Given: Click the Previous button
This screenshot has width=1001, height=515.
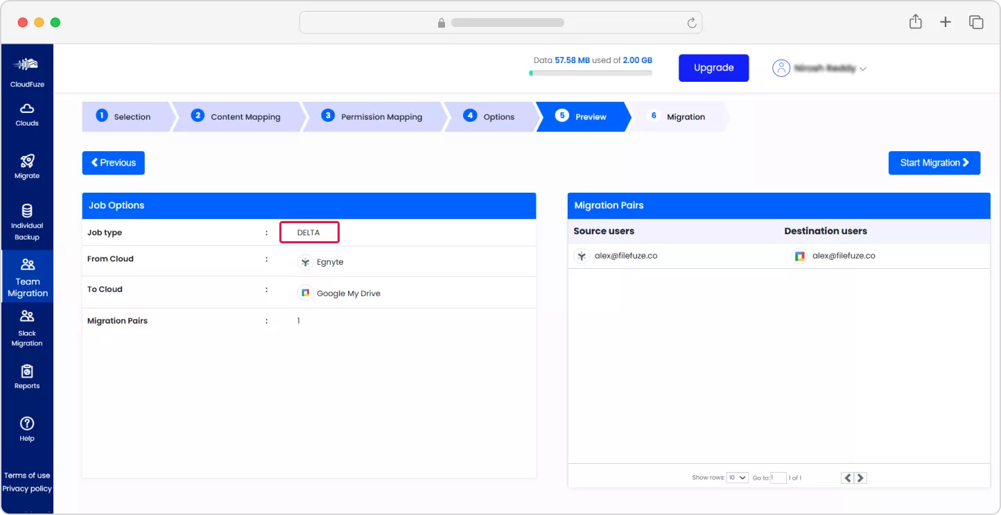Looking at the screenshot, I should click(113, 163).
